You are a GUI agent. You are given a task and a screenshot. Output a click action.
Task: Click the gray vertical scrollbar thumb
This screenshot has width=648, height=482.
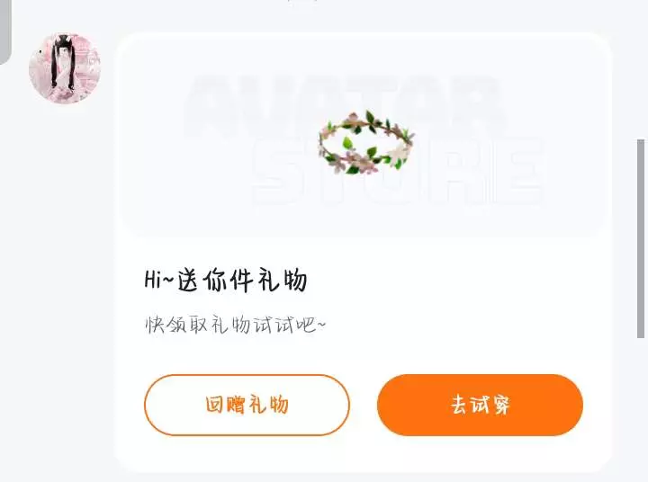[641, 238]
